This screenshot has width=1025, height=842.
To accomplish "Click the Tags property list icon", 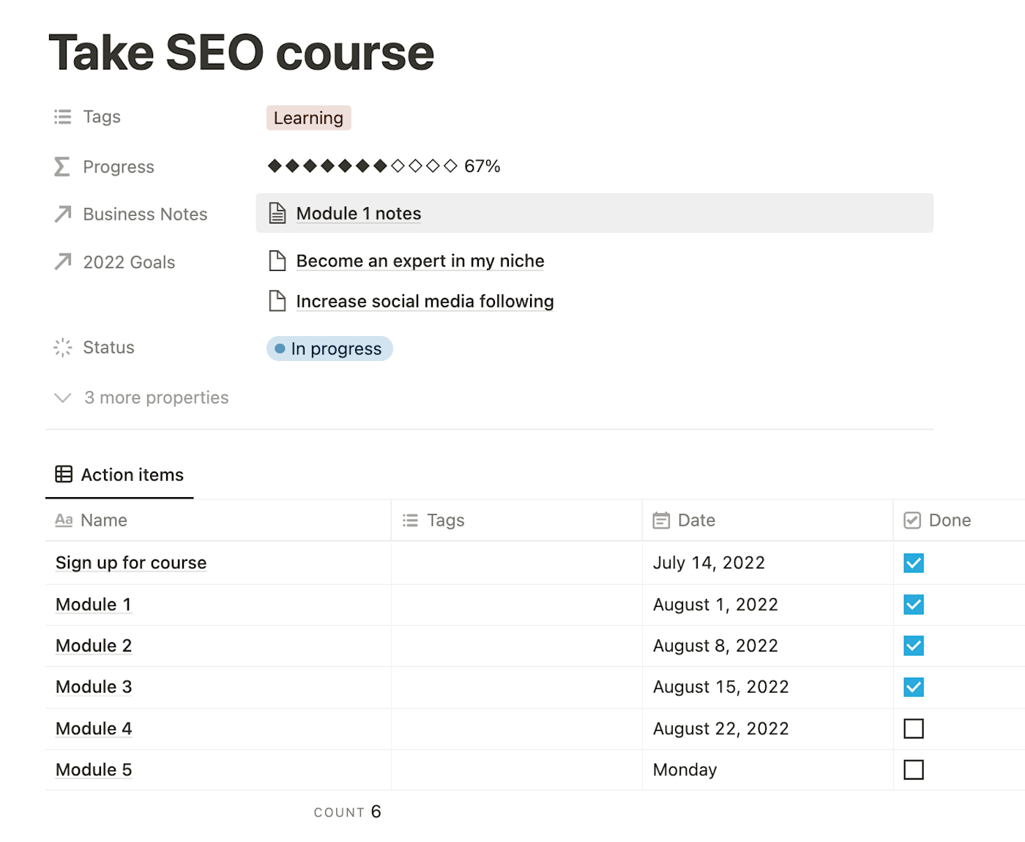I will pyautogui.click(x=63, y=117).
